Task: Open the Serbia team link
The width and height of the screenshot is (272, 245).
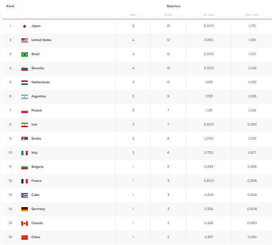Action: coord(36,139)
